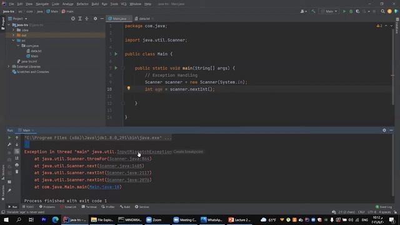
Task: Click the main breadcrumb in navigation bar
Action: (67, 11)
